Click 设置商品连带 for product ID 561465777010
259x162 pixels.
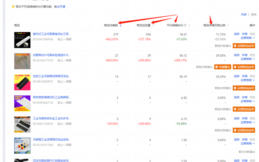244,67
